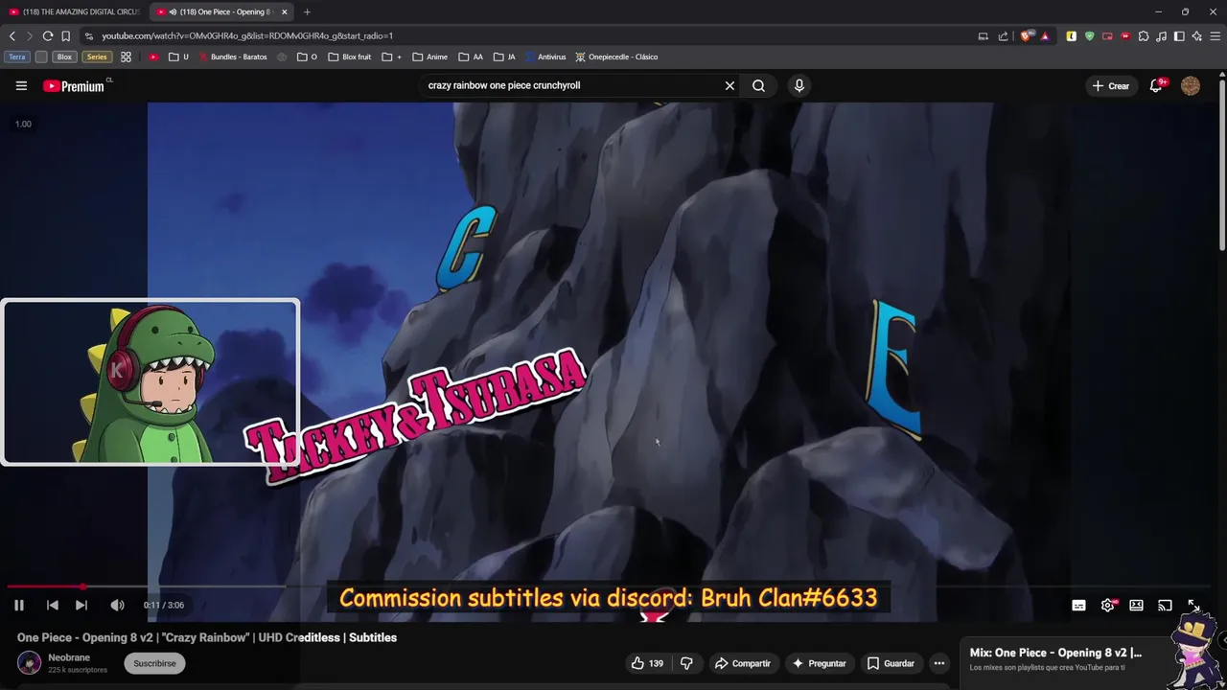Open the Antivirus bookmark
Screen dimensions: 1227x690
click(x=545, y=57)
